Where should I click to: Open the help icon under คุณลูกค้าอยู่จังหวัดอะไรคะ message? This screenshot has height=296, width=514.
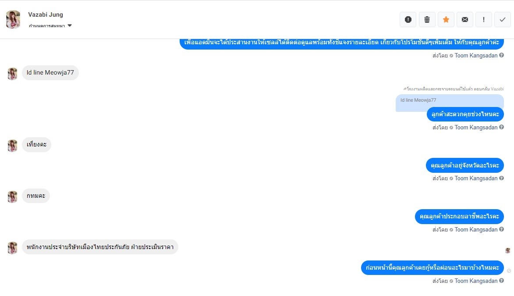501,178
